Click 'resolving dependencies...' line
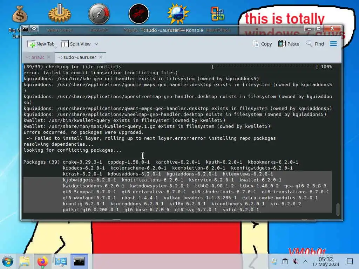 (x=59, y=144)
